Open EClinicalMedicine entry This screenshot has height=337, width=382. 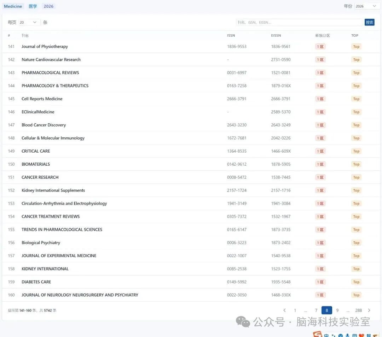point(38,112)
